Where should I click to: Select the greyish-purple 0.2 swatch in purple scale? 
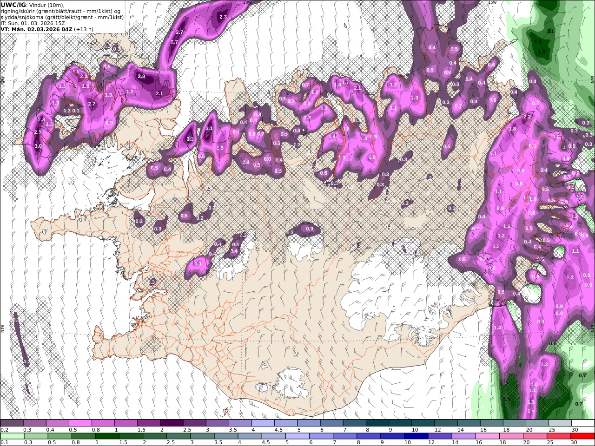pyautogui.click(x=12, y=423)
